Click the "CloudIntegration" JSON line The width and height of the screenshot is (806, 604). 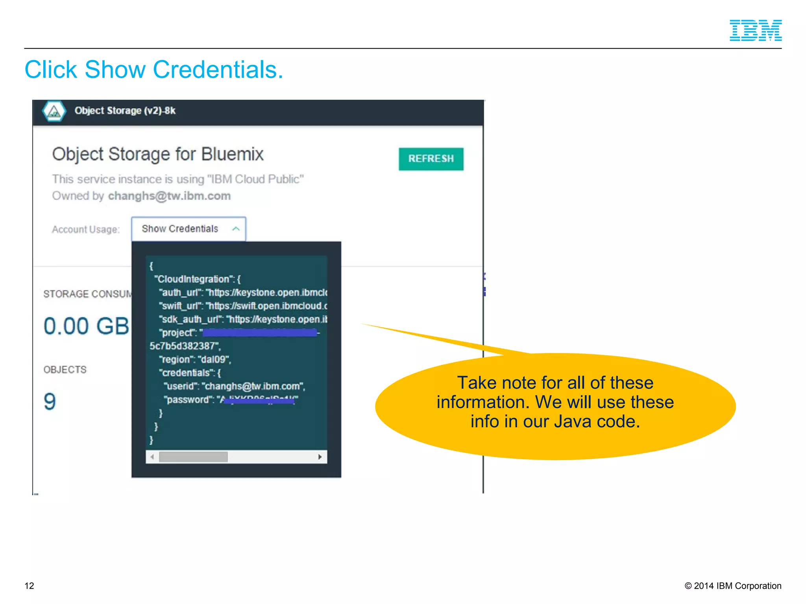coord(197,279)
